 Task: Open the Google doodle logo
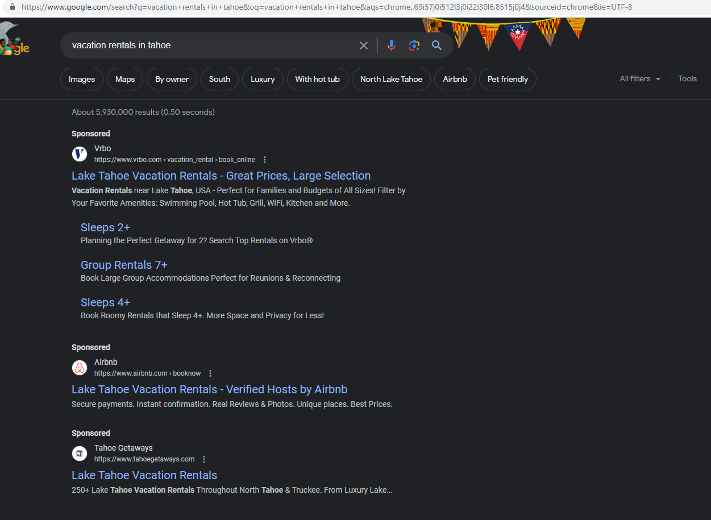pos(15,40)
